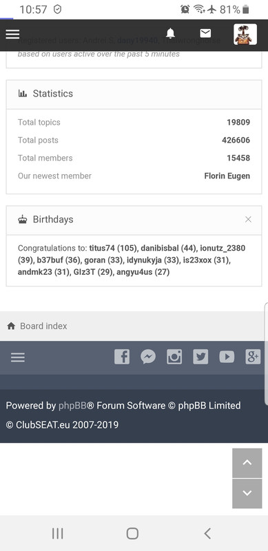Collapse the Birthdays panel with X
Viewport: 268px width, 551px height.
[248, 219]
